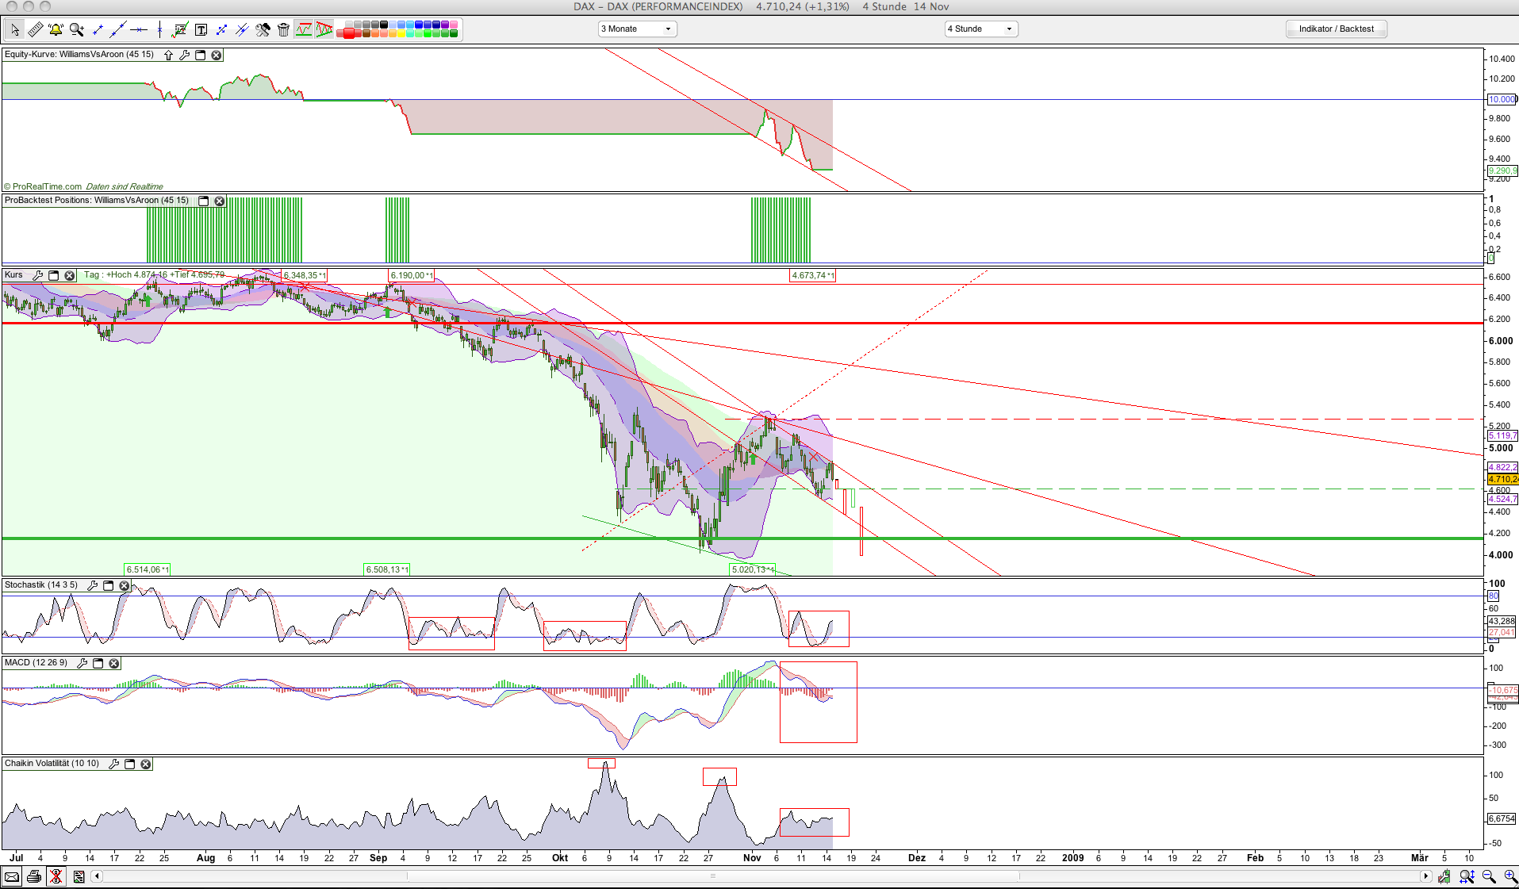
Task: Click the zoom-to-fit magnifier with arrows
Action: (x=1467, y=876)
